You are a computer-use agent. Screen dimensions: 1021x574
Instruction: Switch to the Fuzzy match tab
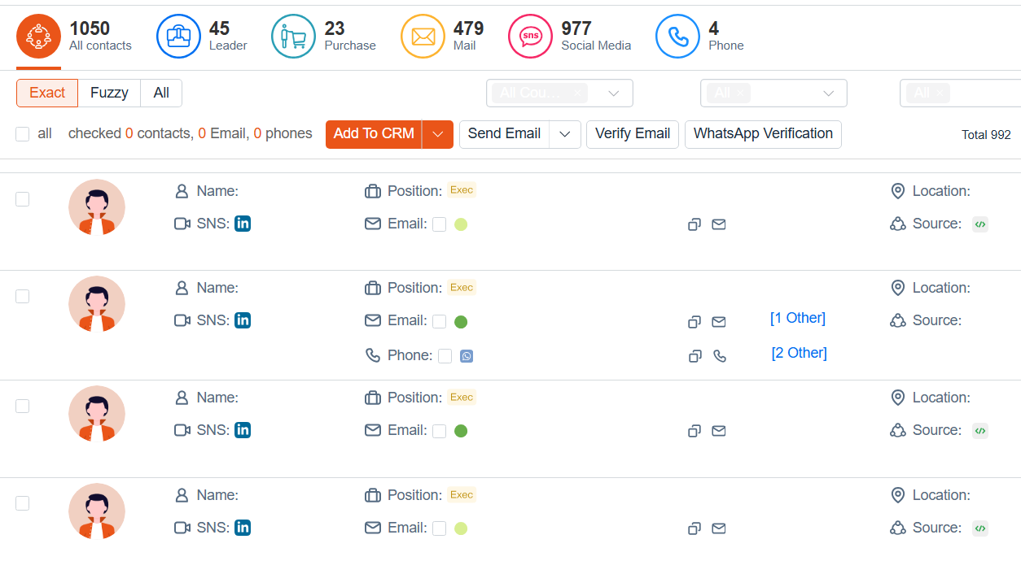(x=109, y=93)
